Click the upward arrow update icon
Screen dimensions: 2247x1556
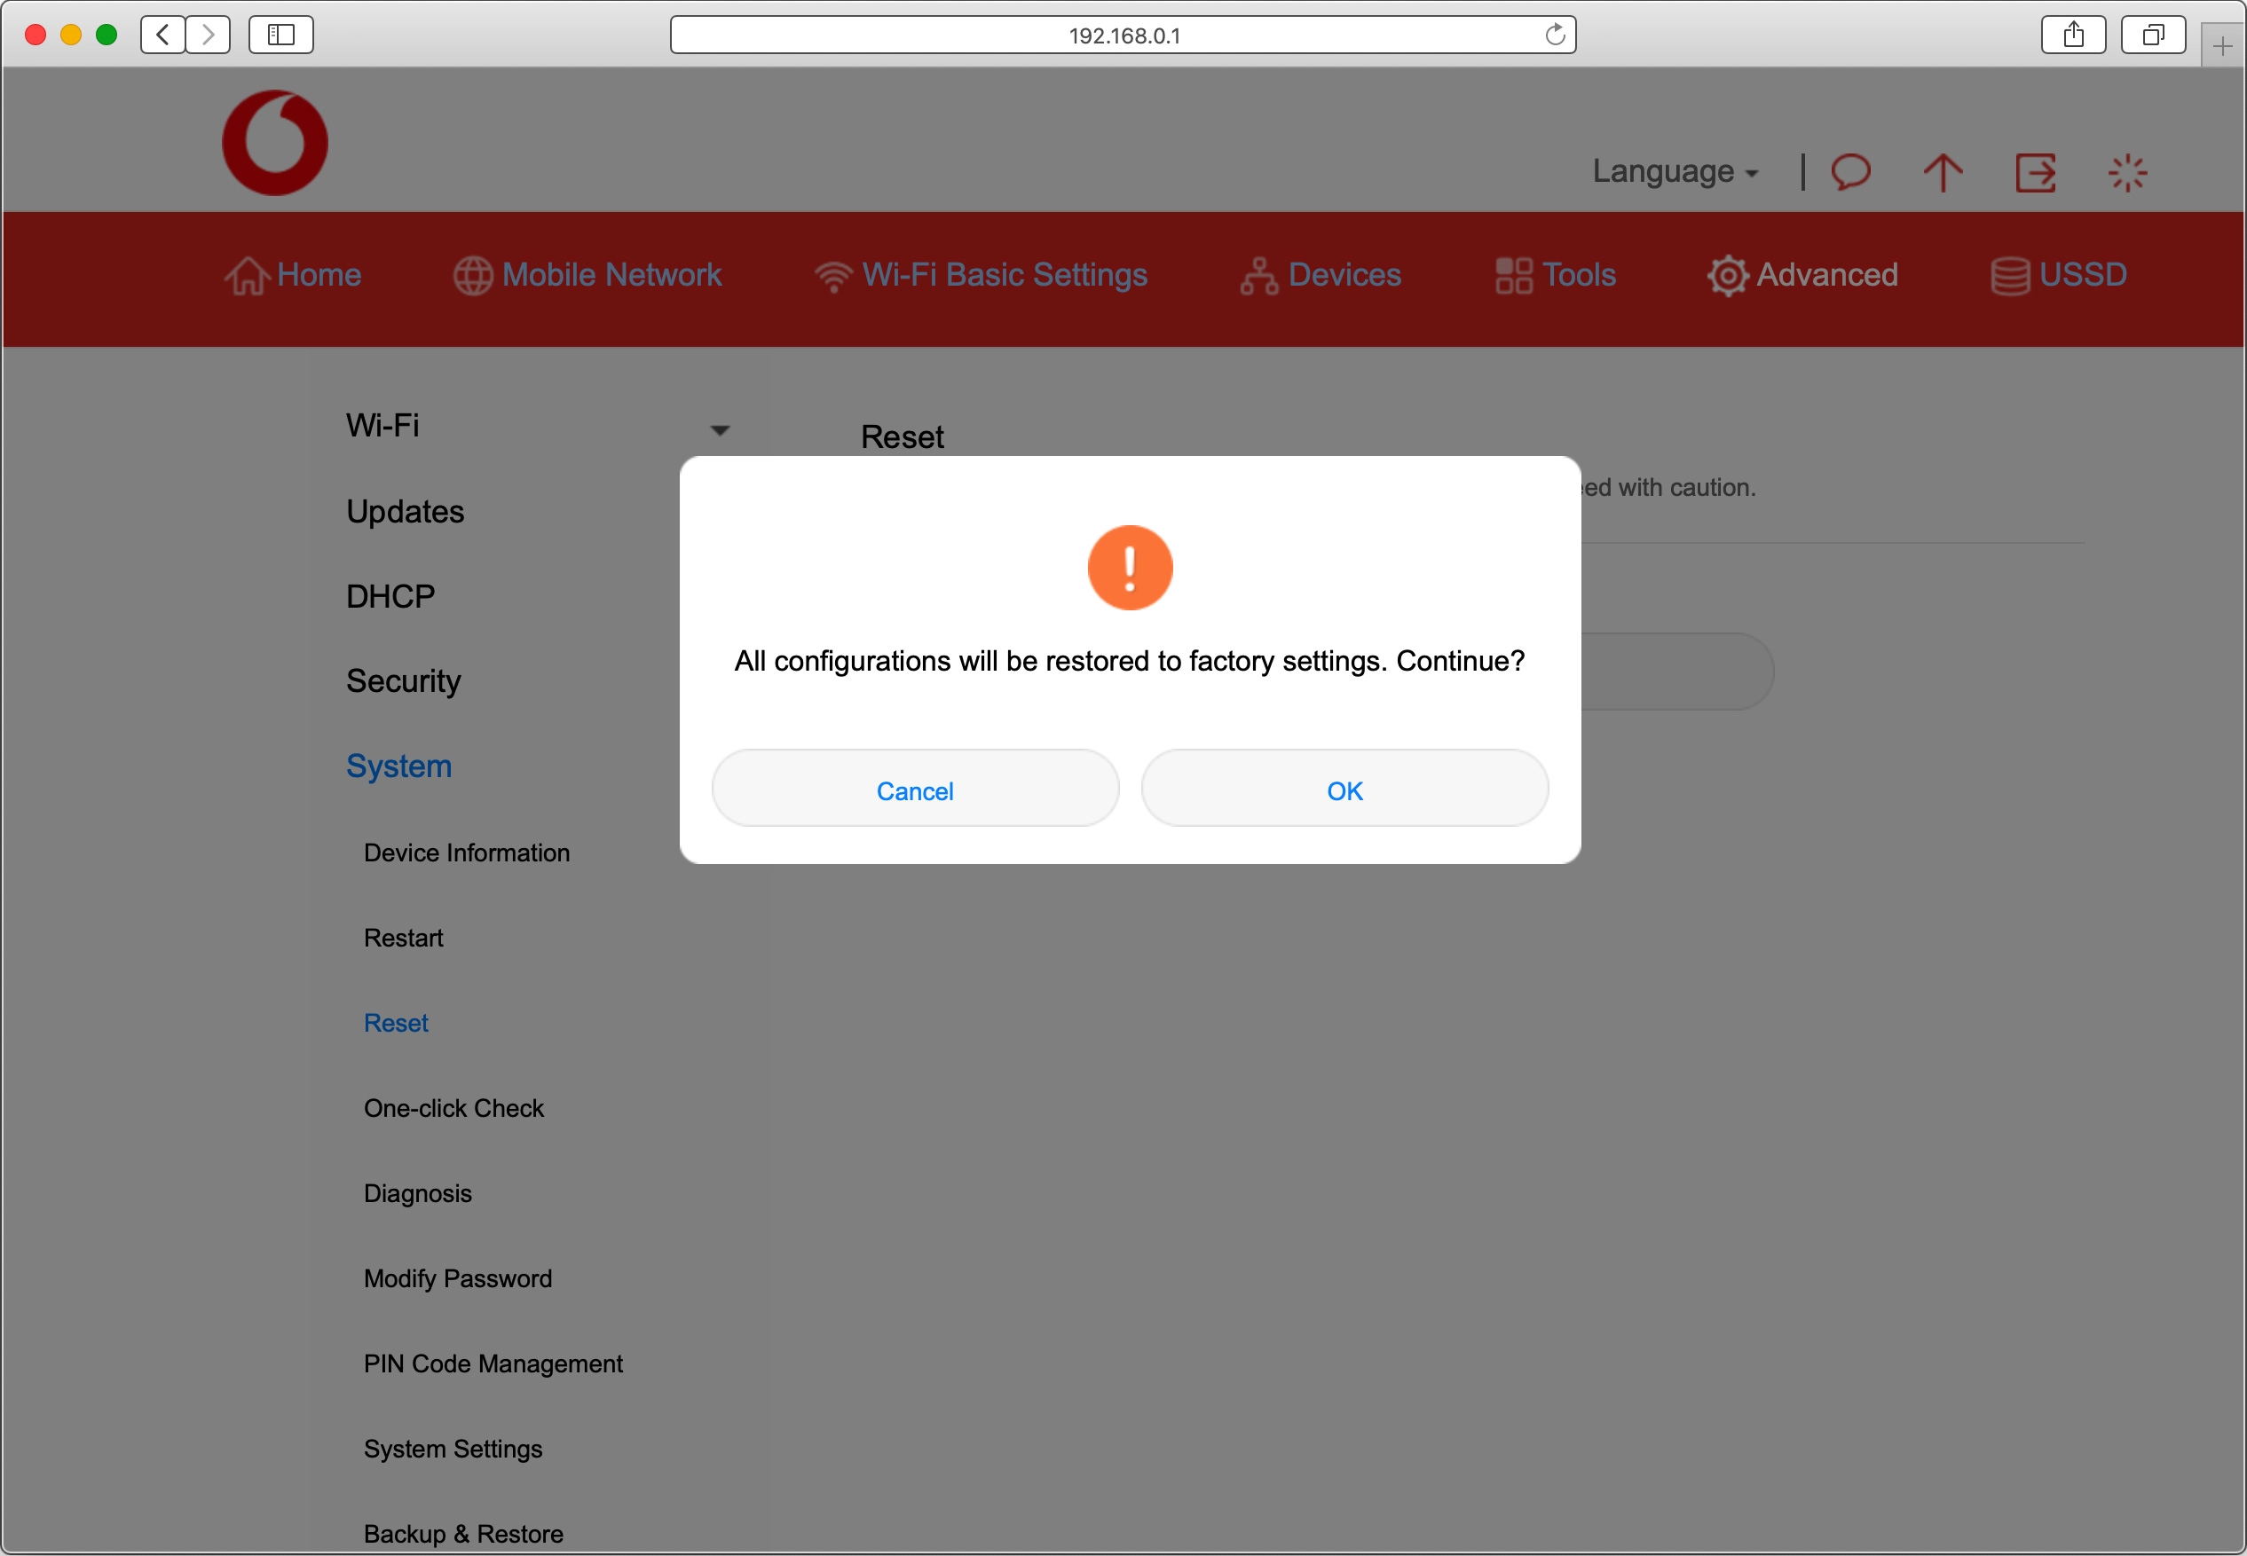1942,173
